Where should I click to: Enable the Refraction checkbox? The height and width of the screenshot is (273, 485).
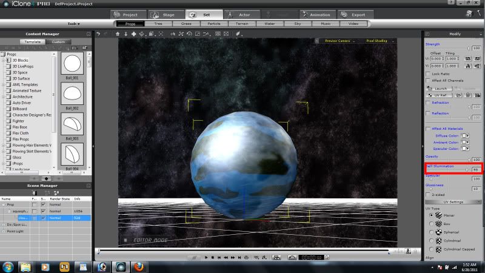(x=428, y=103)
